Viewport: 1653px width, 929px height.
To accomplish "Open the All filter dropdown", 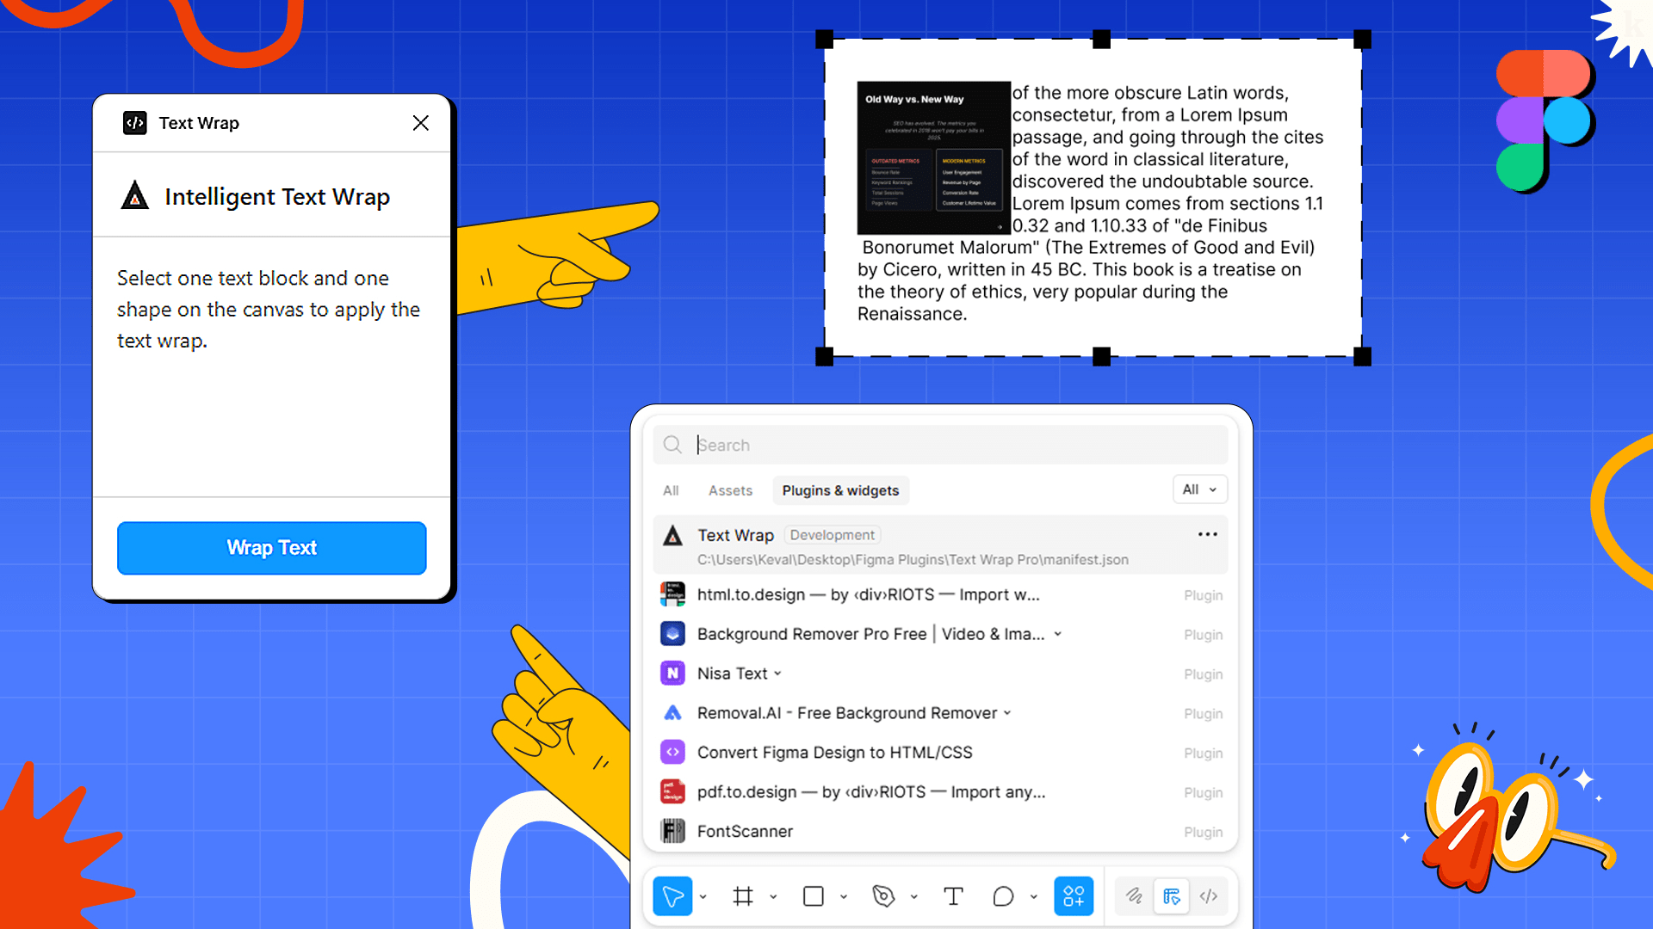I will (1199, 489).
